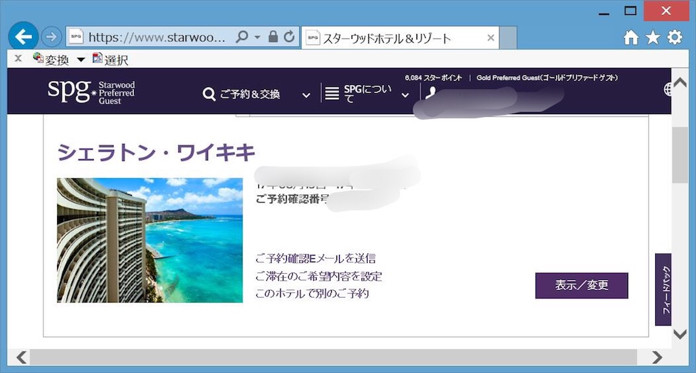
Task: Click the vertical scrollbar up arrow
Action: click(x=680, y=82)
